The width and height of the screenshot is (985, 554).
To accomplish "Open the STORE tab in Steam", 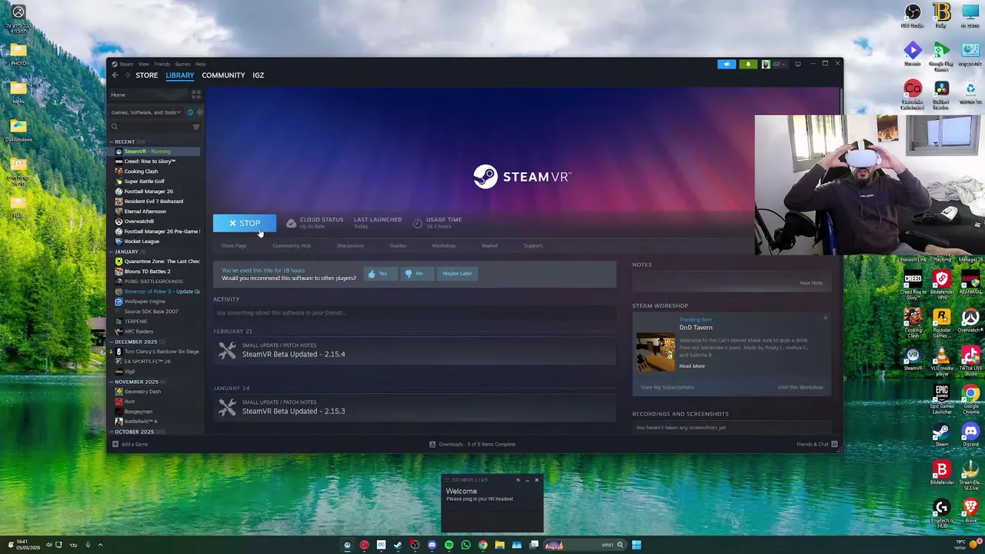I will tap(146, 75).
